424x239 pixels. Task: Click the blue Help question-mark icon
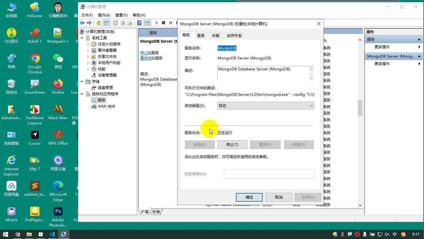(x=140, y=23)
